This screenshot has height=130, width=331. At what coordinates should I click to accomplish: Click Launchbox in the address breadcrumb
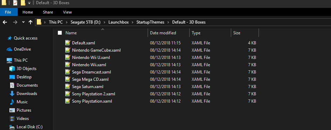click(x=119, y=22)
